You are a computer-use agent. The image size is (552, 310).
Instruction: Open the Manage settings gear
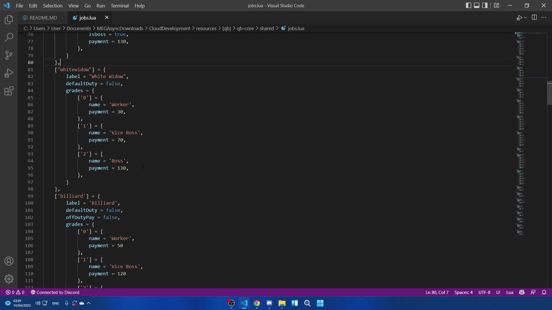click(9, 279)
